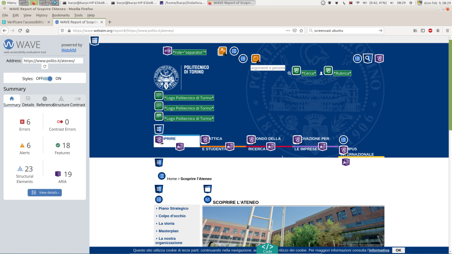Click reload icon under WAVE address field
Screen dimensions: 452x254
click(x=45, y=67)
